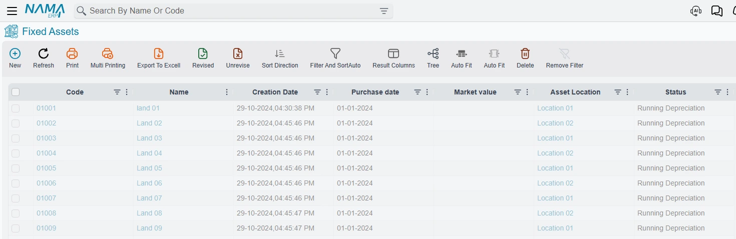Check the row for code 01004

pos(16,153)
